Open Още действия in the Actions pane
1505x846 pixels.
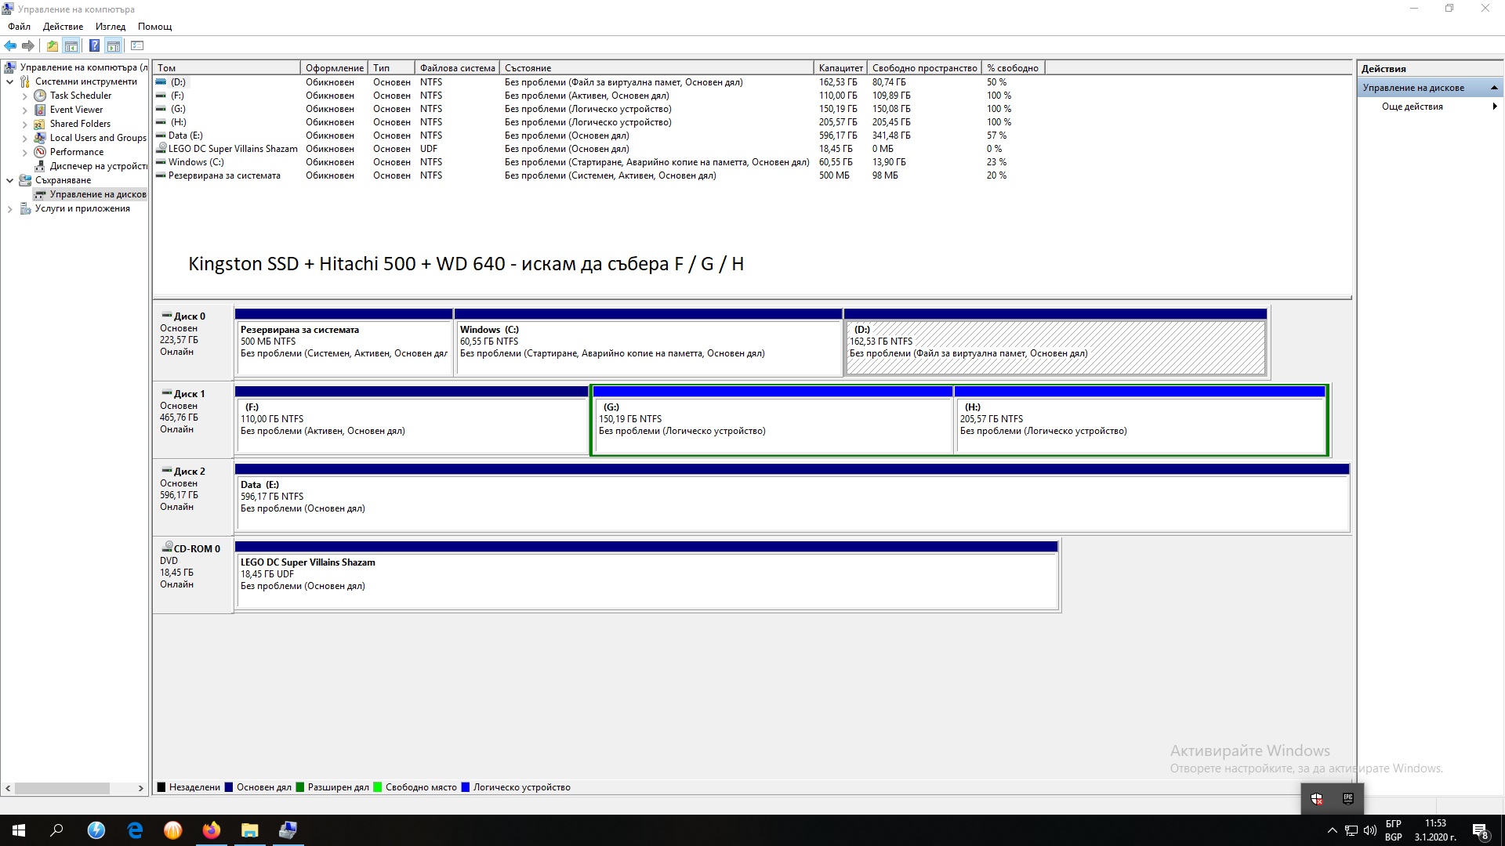pyautogui.click(x=1412, y=107)
